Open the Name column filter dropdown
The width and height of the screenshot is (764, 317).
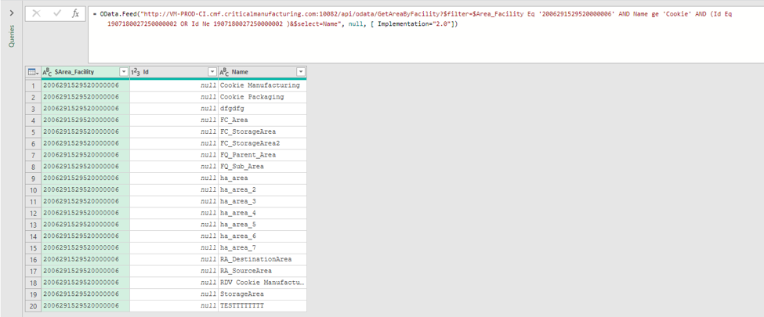coord(300,72)
